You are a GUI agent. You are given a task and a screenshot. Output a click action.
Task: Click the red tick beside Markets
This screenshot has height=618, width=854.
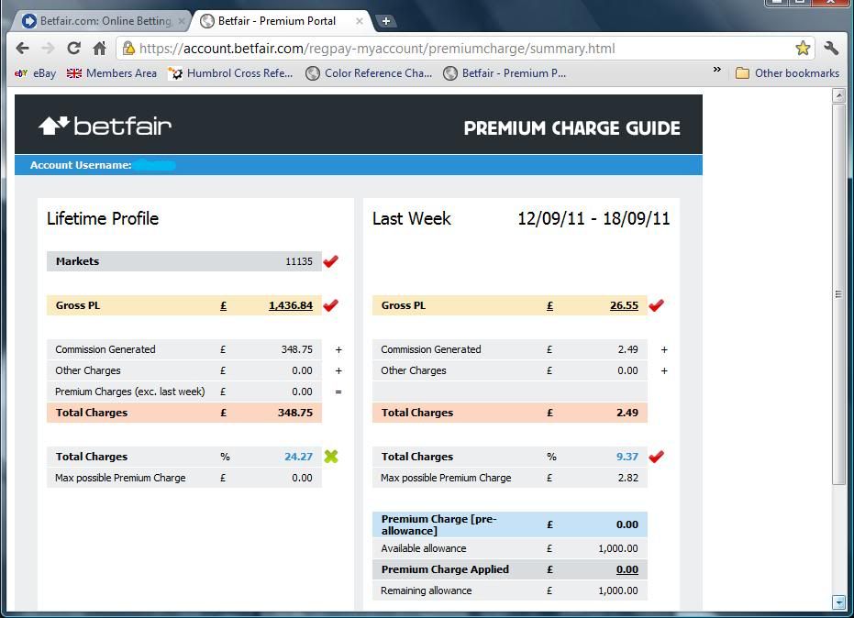click(x=330, y=261)
